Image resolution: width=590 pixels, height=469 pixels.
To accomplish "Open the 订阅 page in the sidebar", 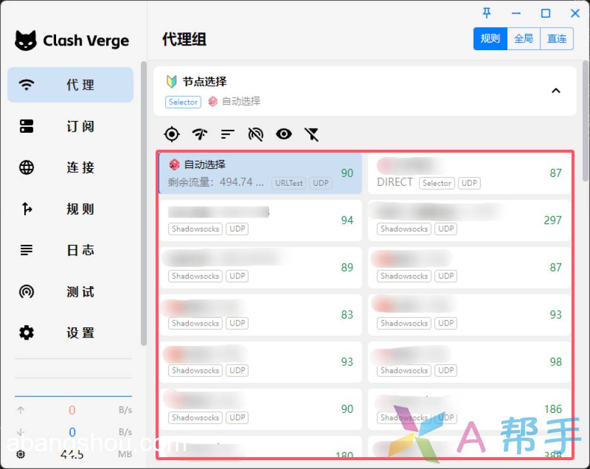I will (70, 126).
